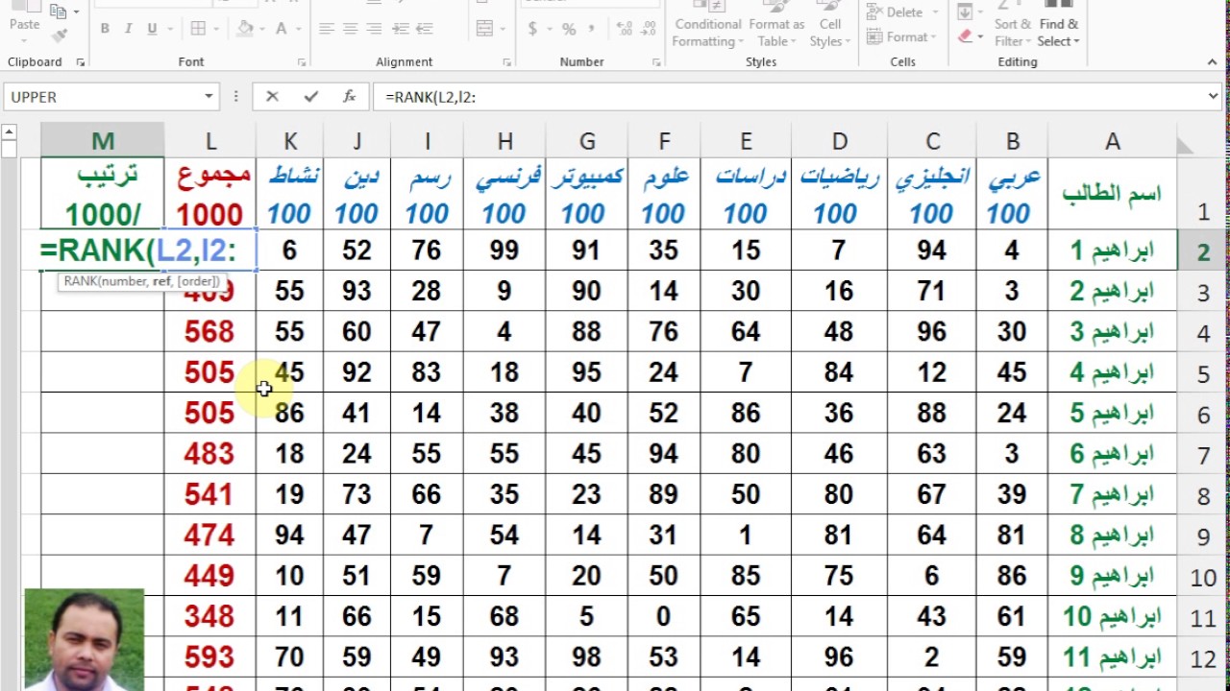Select column M header
This screenshot has width=1230, height=691.
click(103, 142)
